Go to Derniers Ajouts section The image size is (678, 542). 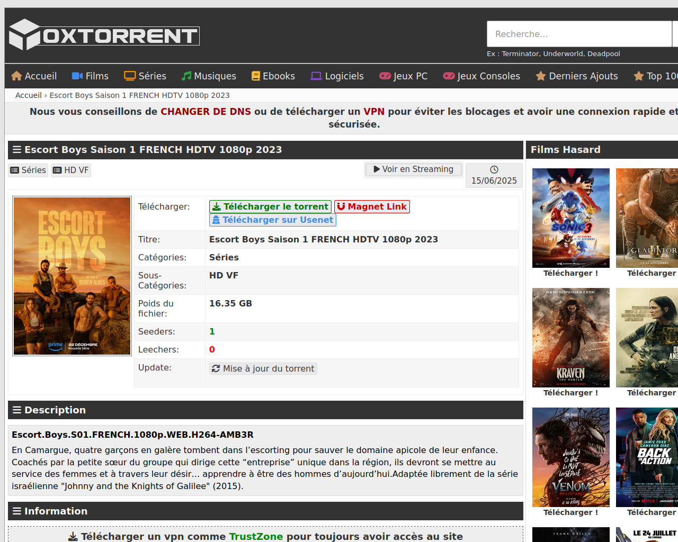(x=577, y=76)
